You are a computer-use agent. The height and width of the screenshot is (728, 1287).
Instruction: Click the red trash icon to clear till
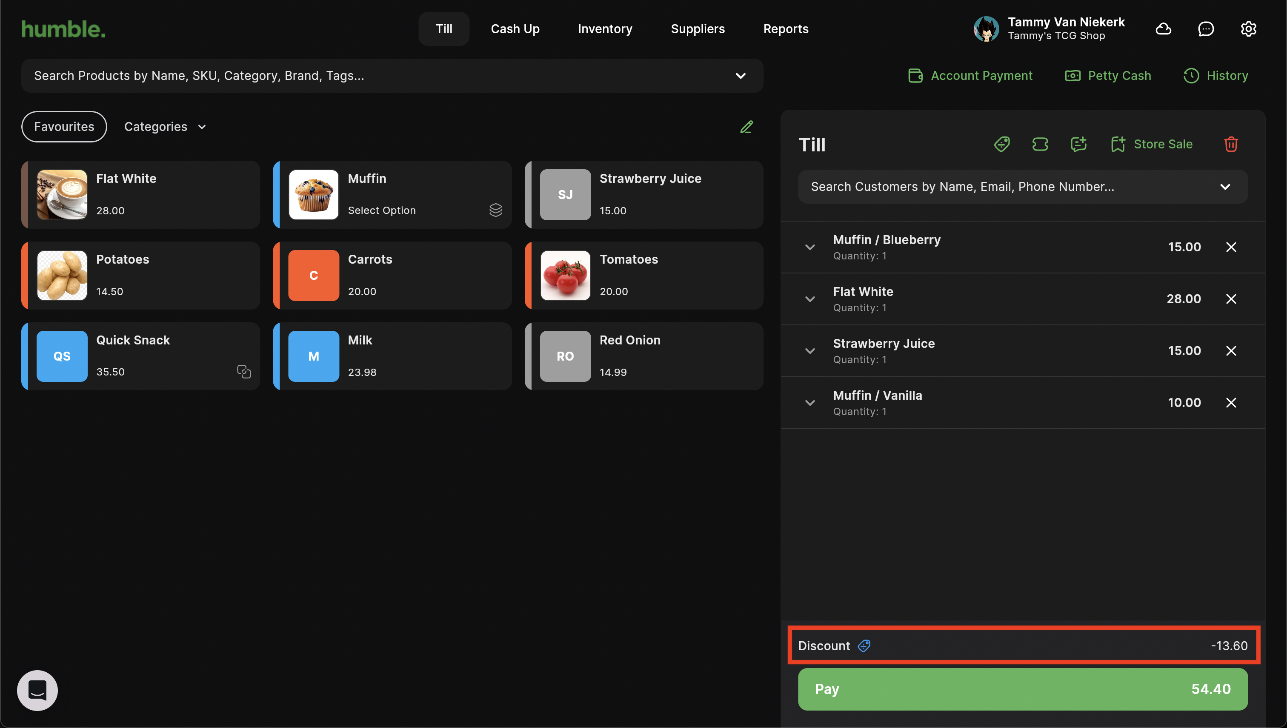pos(1231,144)
